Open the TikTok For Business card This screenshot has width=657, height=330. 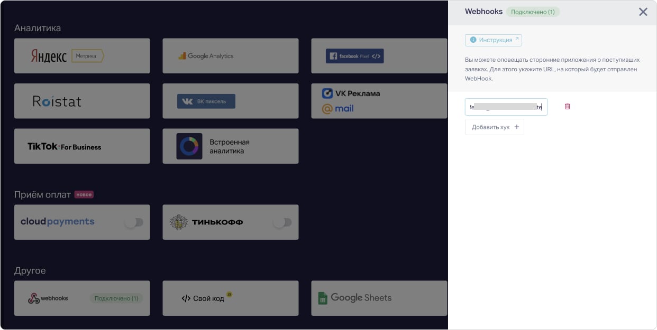click(x=82, y=146)
